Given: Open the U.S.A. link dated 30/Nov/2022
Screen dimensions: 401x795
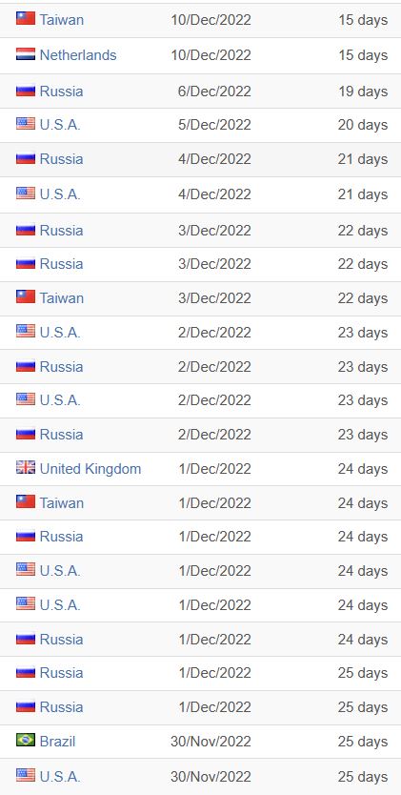Looking at the screenshot, I should [x=60, y=776].
